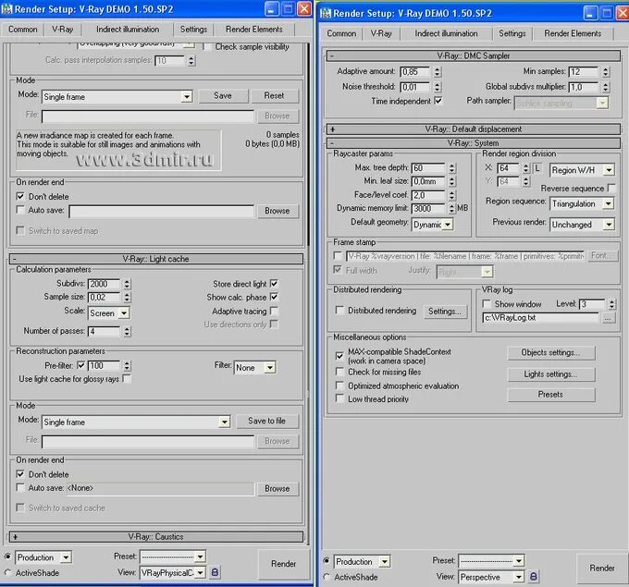629x587 pixels.
Task: Open irradiance map Mode Single frame dropdown
Action: coord(117,97)
